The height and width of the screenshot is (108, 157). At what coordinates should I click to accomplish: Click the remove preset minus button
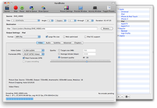coord(122,97)
